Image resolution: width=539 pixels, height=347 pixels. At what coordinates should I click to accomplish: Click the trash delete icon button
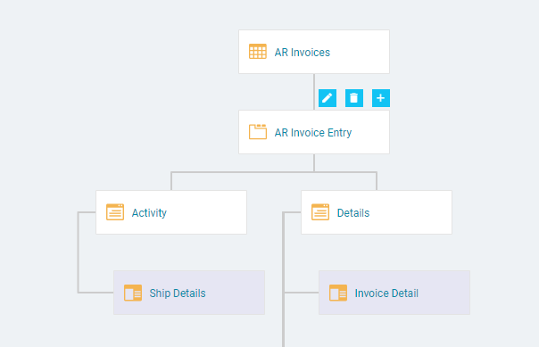click(x=354, y=98)
